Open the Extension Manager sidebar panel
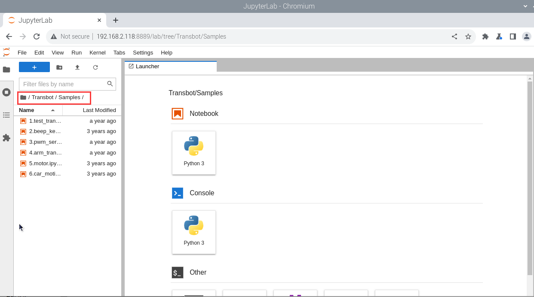The image size is (534, 297). [6, 138]
